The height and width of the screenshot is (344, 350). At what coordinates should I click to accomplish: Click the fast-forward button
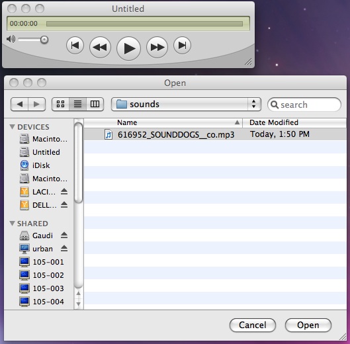[x=157, y=48]
